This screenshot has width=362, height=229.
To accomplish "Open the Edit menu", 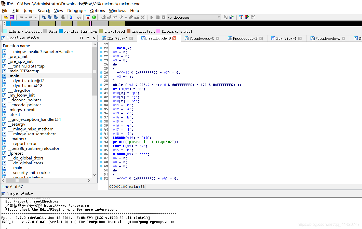I will (16, 10).
